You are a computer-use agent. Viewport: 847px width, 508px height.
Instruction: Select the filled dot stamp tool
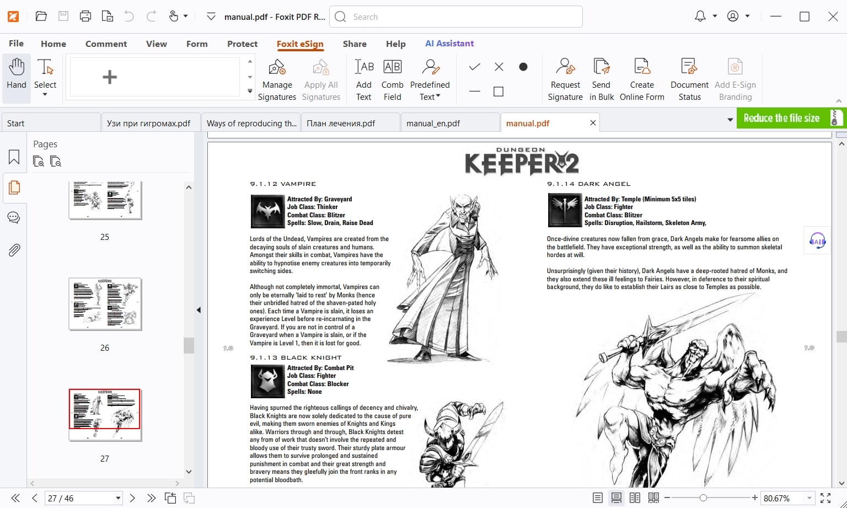523,67
